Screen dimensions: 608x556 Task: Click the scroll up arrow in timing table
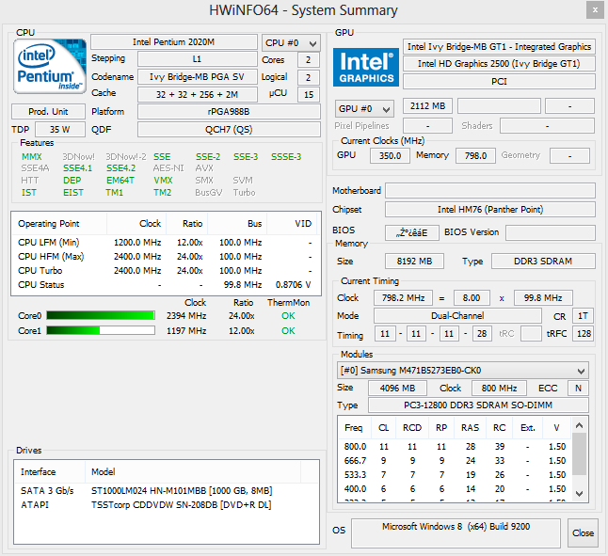(x=580, y=425)
